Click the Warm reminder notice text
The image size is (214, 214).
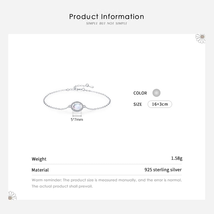(x=107, y=180)
